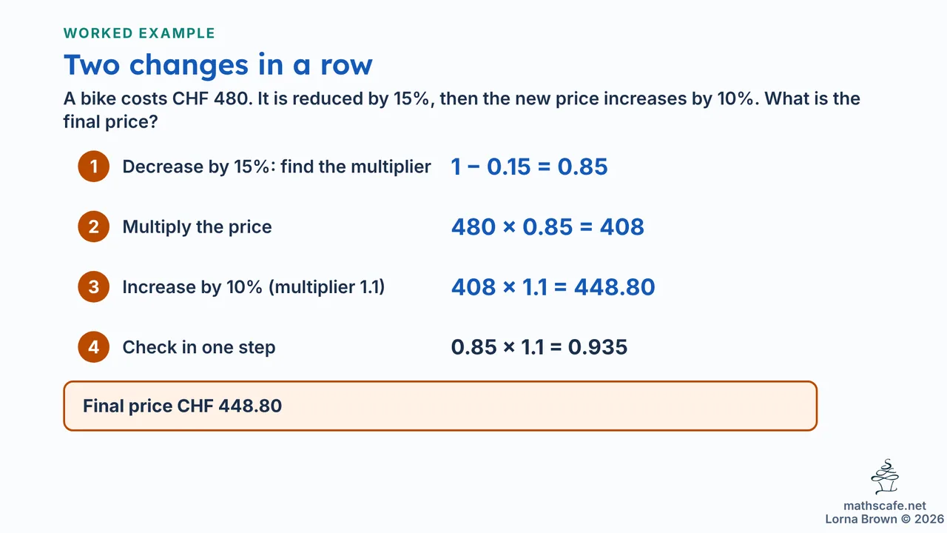
Task: Click the step 3 numbered circle
Action: click(x=93, y=286)
